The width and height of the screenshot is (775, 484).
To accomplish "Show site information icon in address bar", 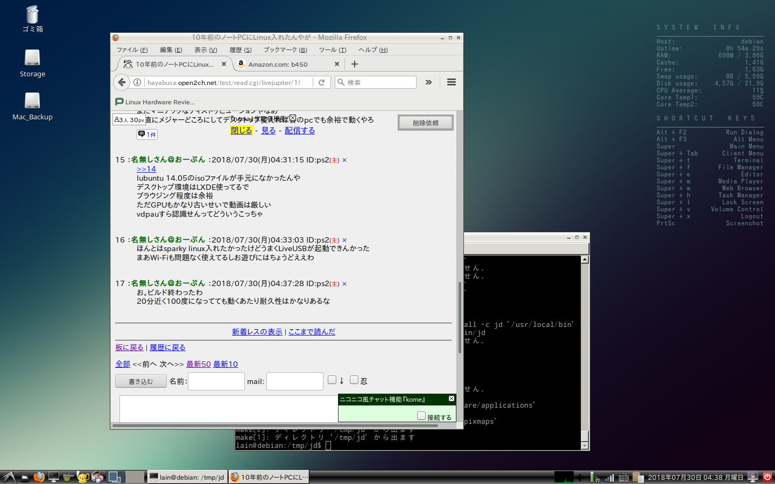I will click(137, 82).
